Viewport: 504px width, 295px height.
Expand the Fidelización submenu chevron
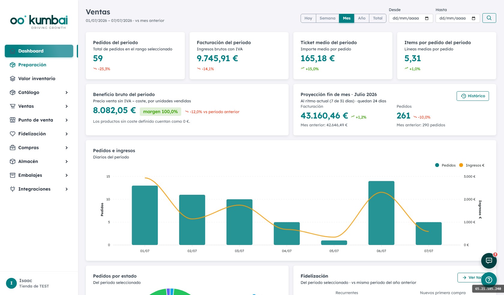pos(67,134)
